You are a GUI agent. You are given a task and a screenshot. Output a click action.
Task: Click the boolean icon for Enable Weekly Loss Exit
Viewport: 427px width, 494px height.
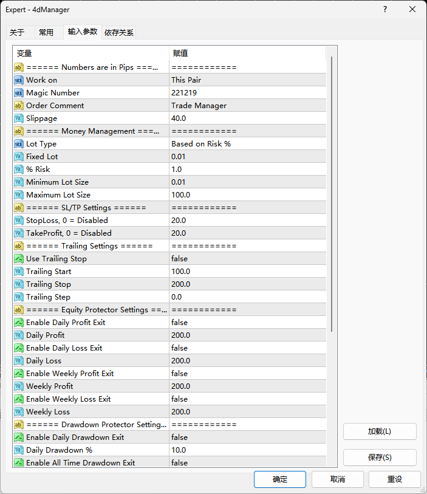19,399
